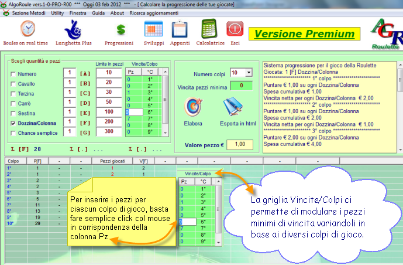403x265 pixels.
Task: Click the Dozzina/Colonna quantity field [F]
Action: coord(70,121)
